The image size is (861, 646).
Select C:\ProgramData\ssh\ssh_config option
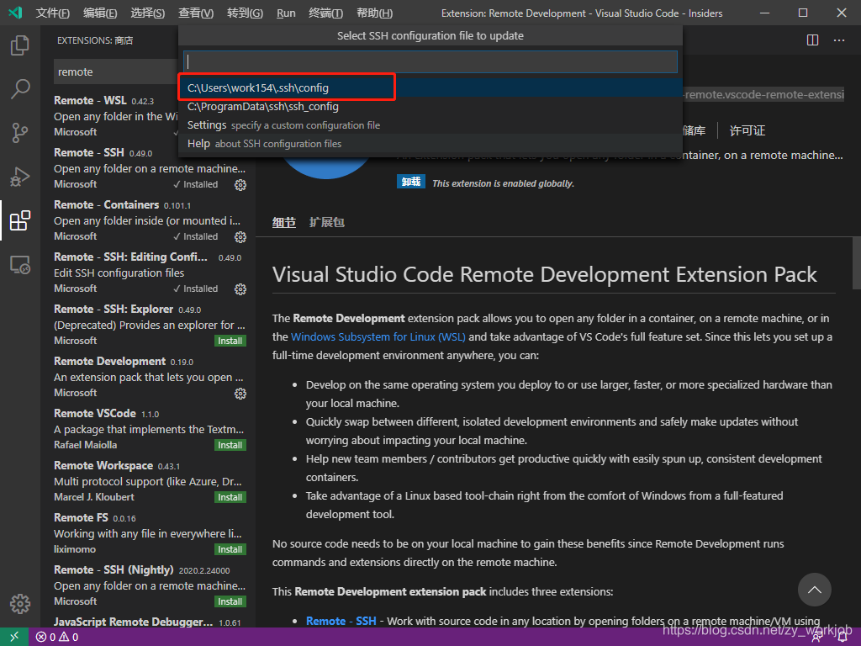click(x=430, y=107)
